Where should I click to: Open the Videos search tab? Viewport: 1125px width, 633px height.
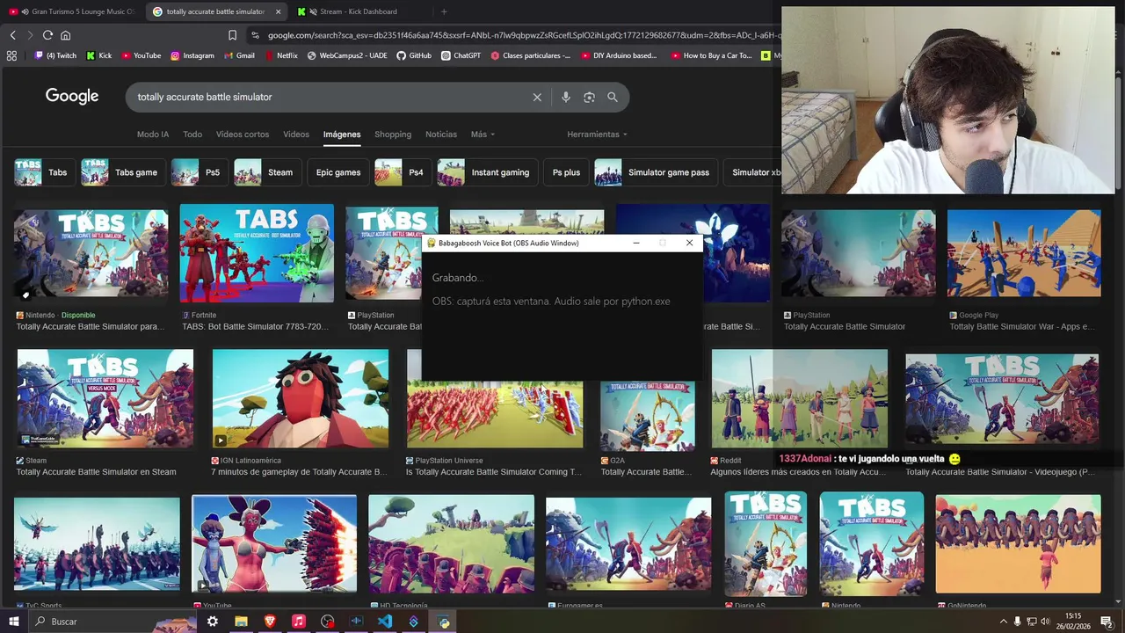tap(296, 135)
